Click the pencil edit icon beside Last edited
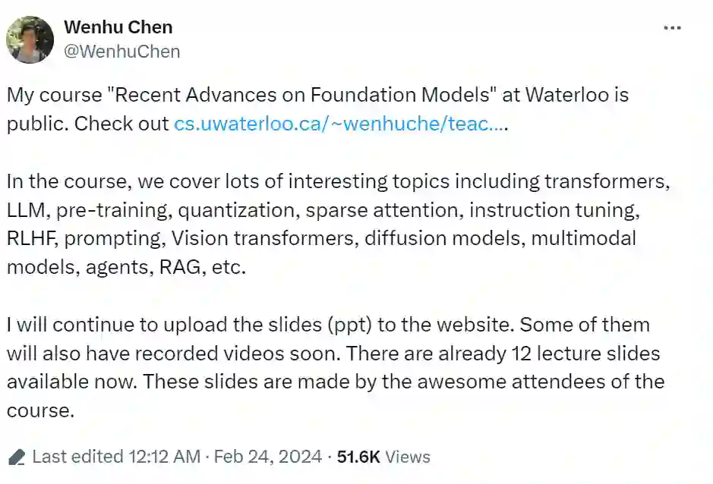 point(17,457)
